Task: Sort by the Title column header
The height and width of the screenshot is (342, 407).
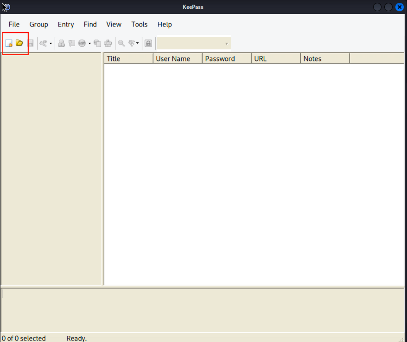Action: click(x=128, y=59)
